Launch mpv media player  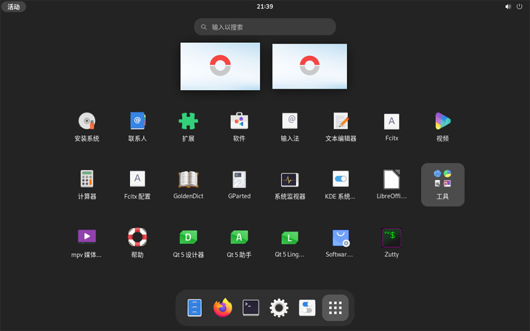87,243
